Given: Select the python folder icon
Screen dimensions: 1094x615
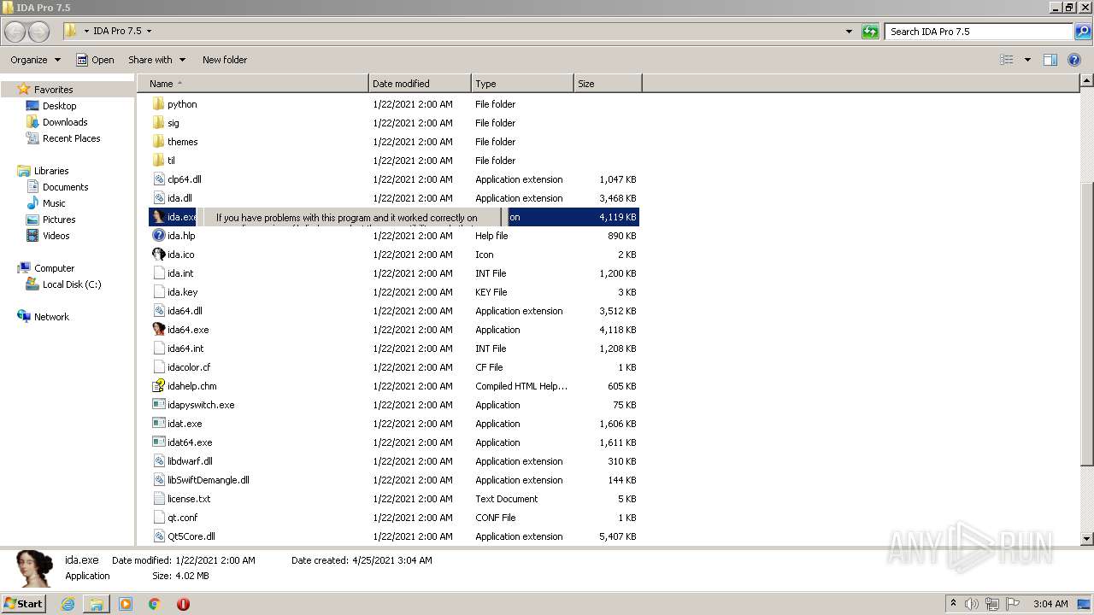Looking at the screenshot, I should click(158, 104).
